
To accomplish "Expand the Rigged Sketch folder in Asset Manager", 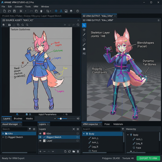I will (3, 137).
